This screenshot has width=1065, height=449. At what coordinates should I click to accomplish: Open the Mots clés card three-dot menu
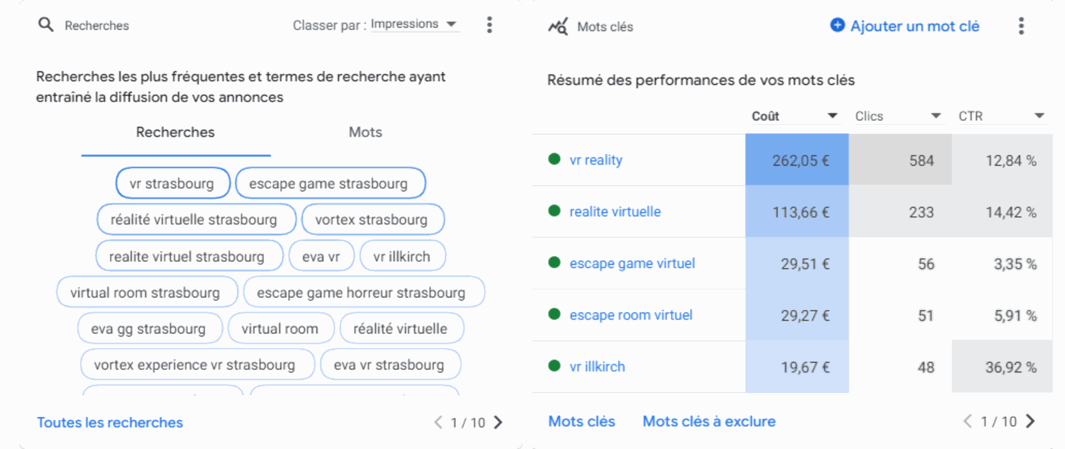1021,25
